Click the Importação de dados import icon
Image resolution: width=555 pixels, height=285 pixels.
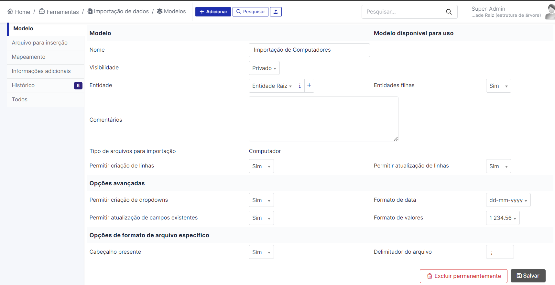click(90, 11)
